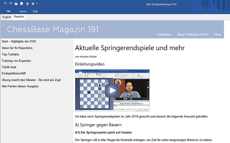Image resolution: width=230 pixels, height=143 pixels.
Task: Visit the Shop link
Action: [217, 34]
